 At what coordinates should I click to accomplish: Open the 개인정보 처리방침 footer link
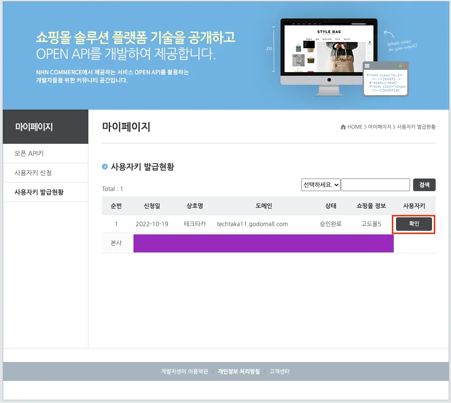coord(239,371)
